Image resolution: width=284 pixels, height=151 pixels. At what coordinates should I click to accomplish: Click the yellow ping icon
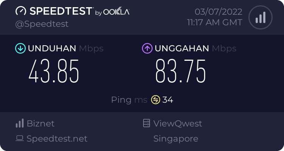pos(155,100)
